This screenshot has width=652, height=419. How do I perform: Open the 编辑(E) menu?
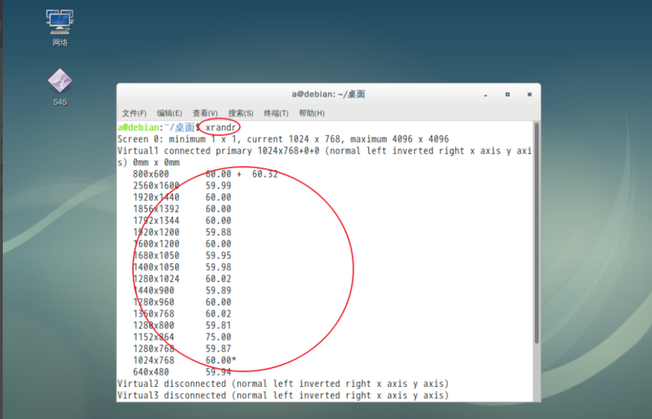coord(169,113)
